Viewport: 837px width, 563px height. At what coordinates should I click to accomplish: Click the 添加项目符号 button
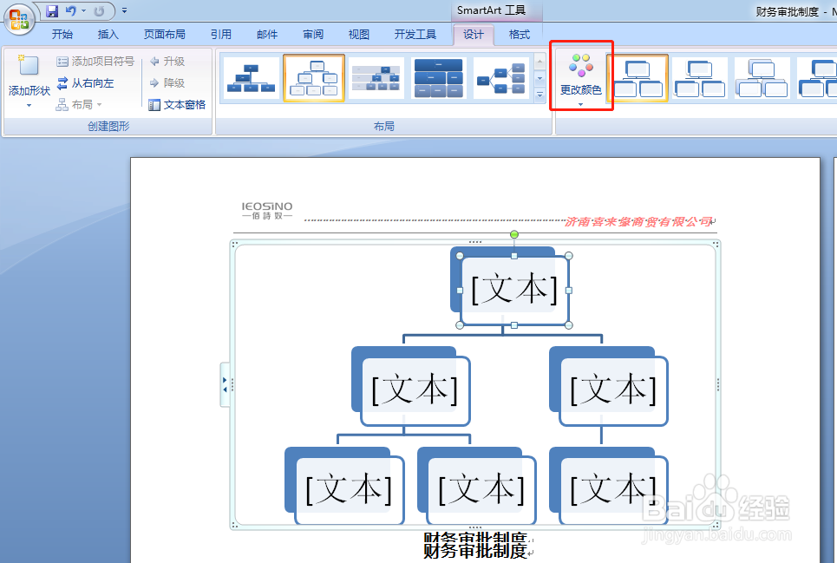click(x=95, y=61)
